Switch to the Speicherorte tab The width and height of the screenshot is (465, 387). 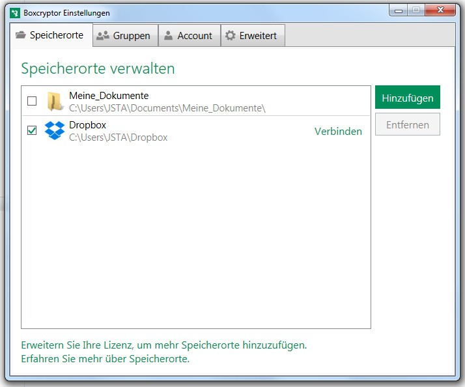(51, 35)
